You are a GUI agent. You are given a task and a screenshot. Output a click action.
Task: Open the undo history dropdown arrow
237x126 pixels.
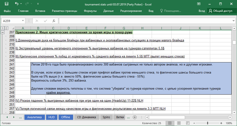(21, 4)
